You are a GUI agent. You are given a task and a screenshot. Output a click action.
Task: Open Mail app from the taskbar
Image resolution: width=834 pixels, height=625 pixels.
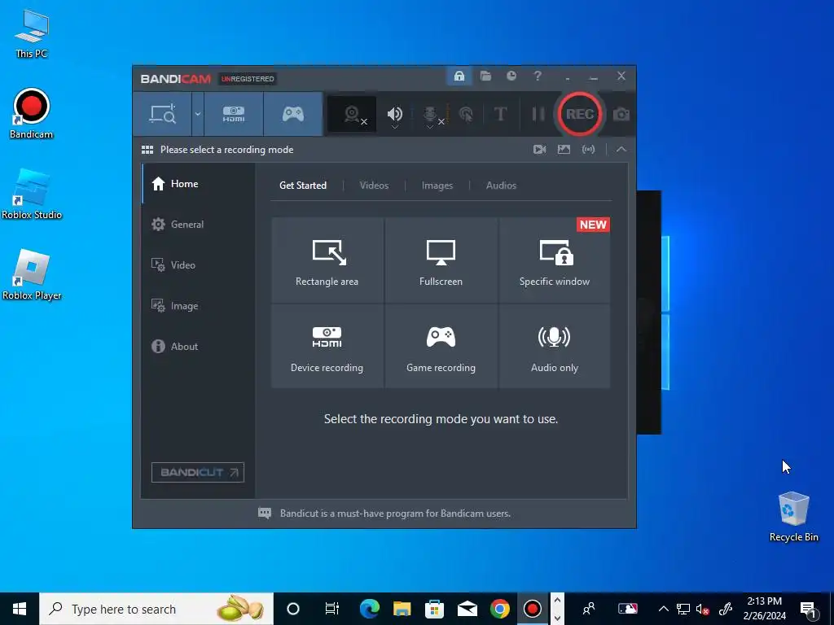tap(467, 609)
